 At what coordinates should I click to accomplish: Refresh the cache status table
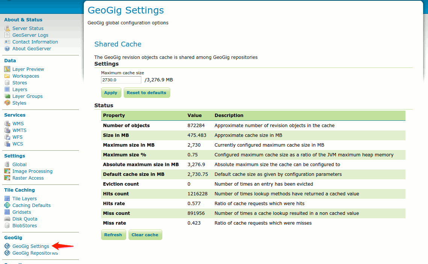[x=113, y=234]
